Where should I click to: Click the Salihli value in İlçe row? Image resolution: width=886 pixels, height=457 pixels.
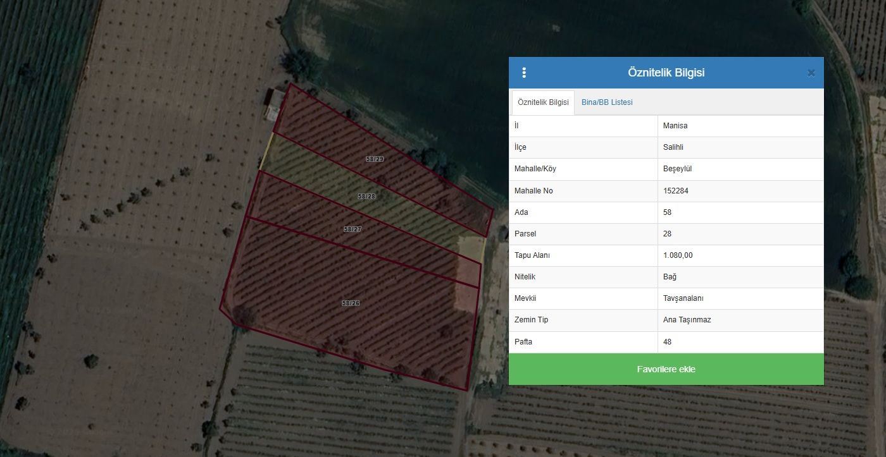coord(673,147)
